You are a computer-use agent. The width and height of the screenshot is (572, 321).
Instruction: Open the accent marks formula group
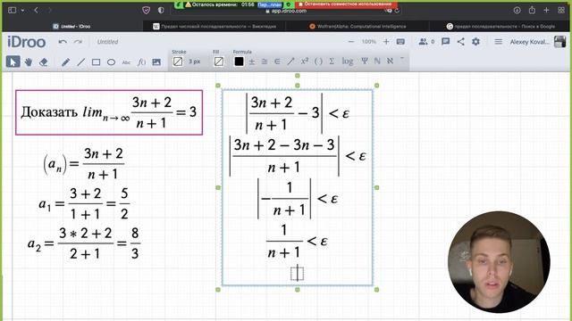402,58
